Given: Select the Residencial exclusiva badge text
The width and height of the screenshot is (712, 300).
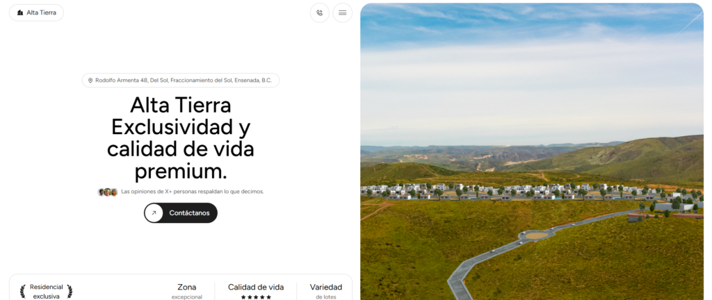Looking at the screenshot, I should click(47, 292).
